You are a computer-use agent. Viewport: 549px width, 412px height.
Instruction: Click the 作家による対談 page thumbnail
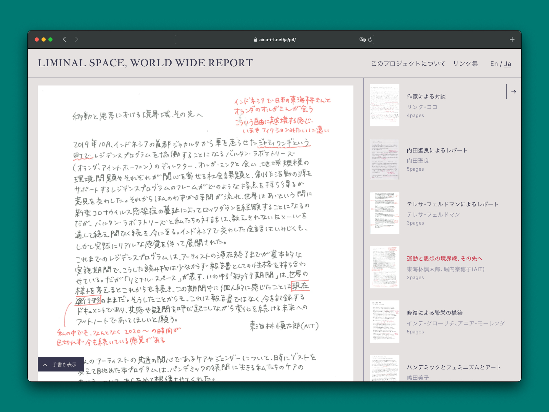(x=384, y=105)
